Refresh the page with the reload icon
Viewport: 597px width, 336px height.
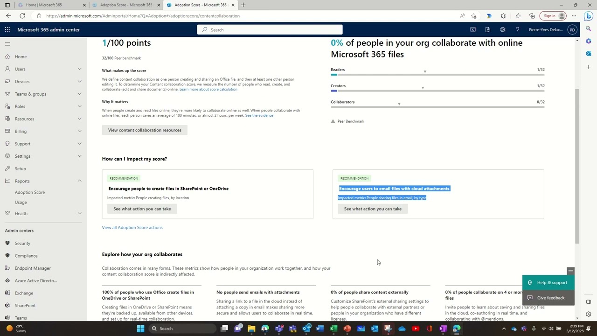(22, 16)
